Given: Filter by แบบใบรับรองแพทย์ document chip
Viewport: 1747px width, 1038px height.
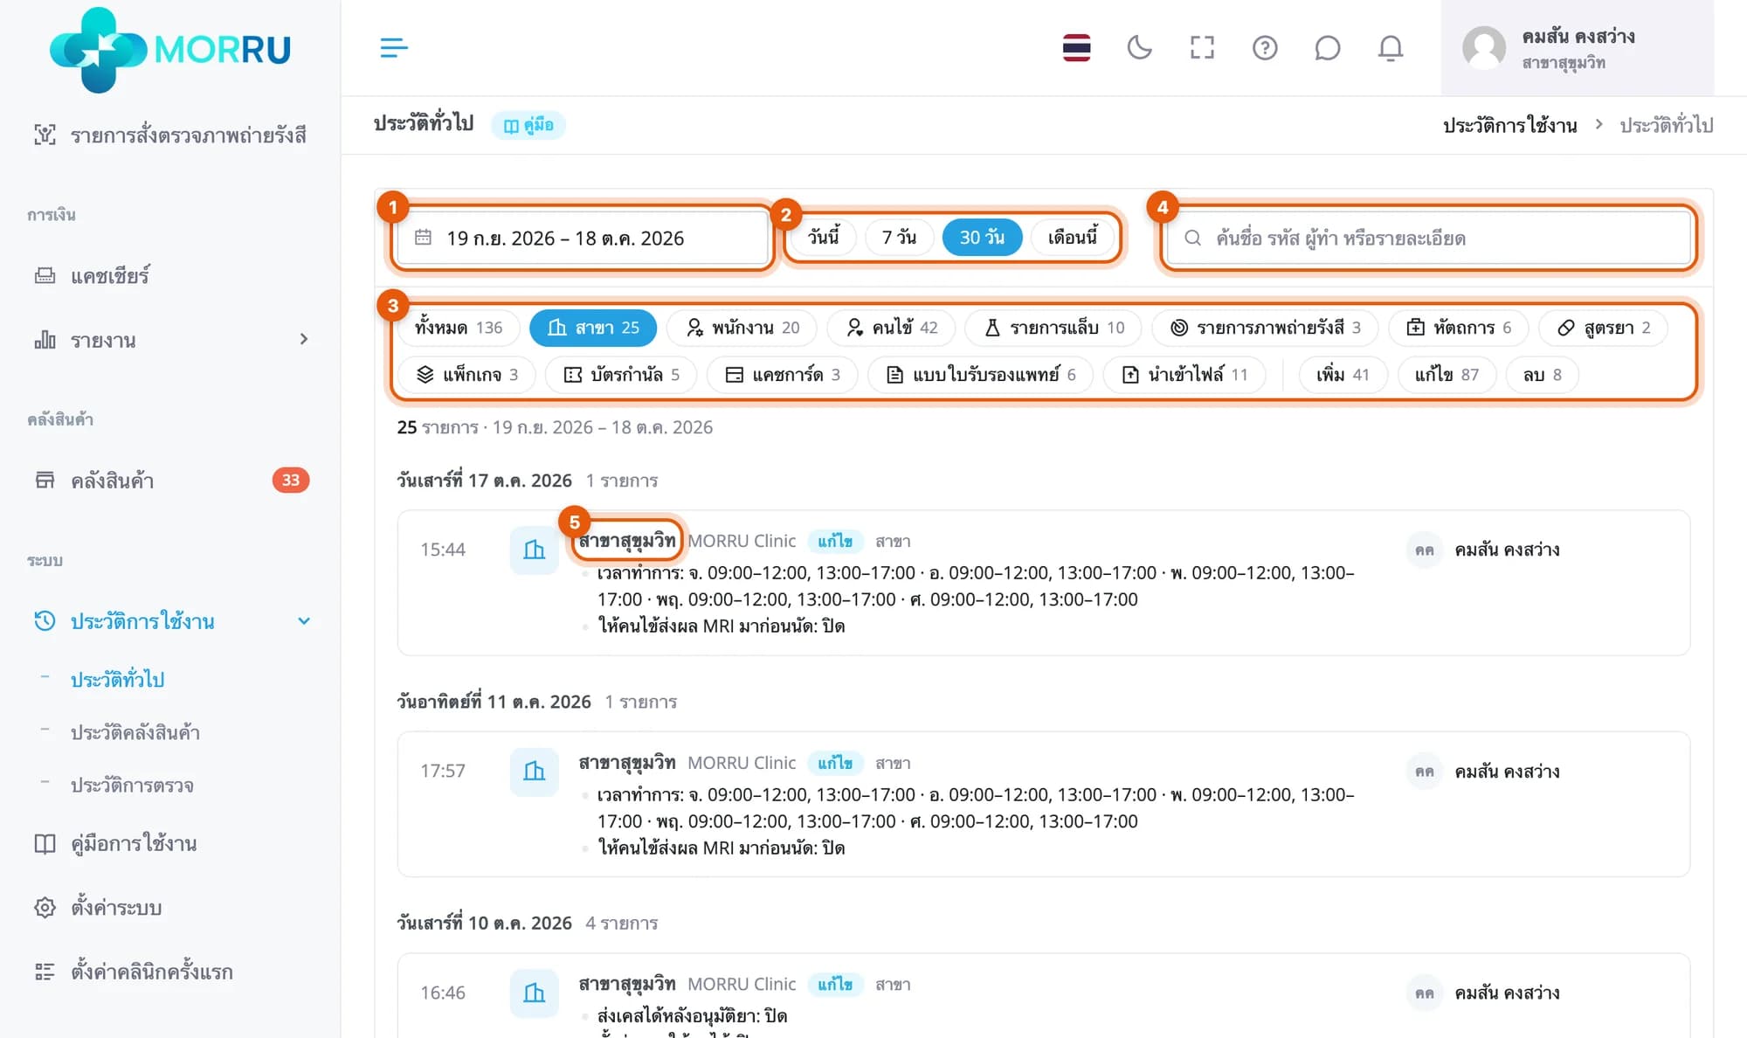Looking at the screenshot, I should [x=980, y=375].
